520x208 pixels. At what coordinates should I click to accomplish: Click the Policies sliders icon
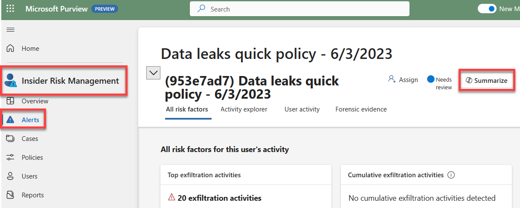coord(11,158)
